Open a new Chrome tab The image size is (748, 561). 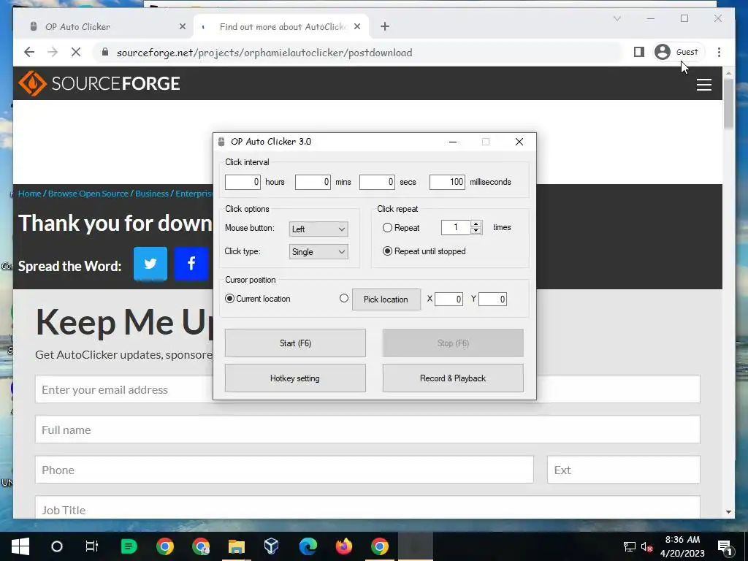(x=385, y=27)
